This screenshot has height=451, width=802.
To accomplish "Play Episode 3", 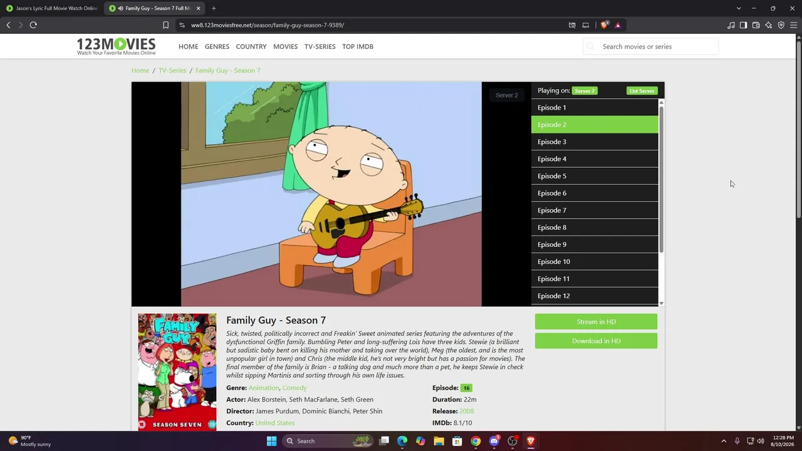I will coord(595,142).
